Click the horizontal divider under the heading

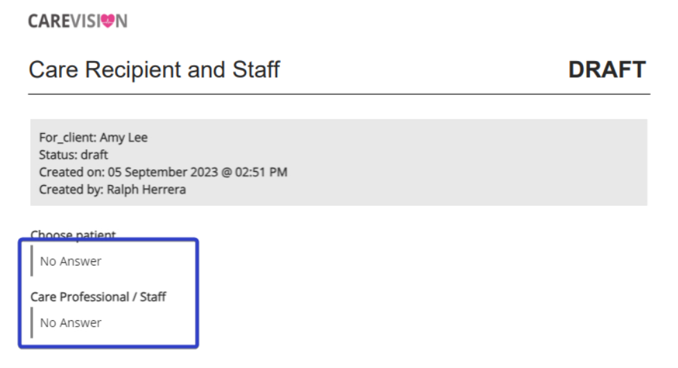[x=339, y=94]
